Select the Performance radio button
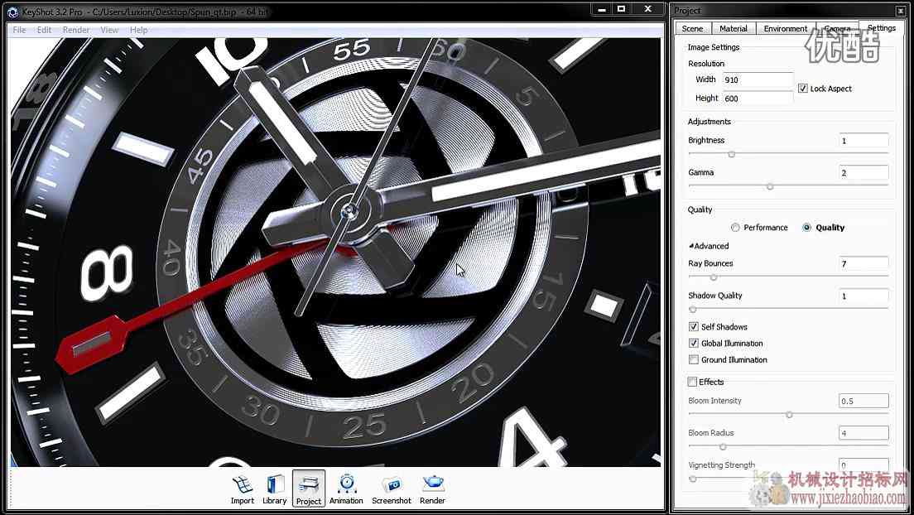 pos(735,228)
